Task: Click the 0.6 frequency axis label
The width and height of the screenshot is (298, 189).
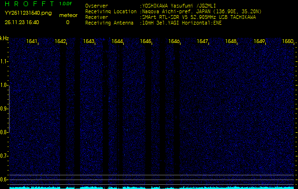Action: tap(4, 180)
